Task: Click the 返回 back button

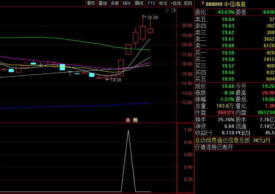Action: 188,3
